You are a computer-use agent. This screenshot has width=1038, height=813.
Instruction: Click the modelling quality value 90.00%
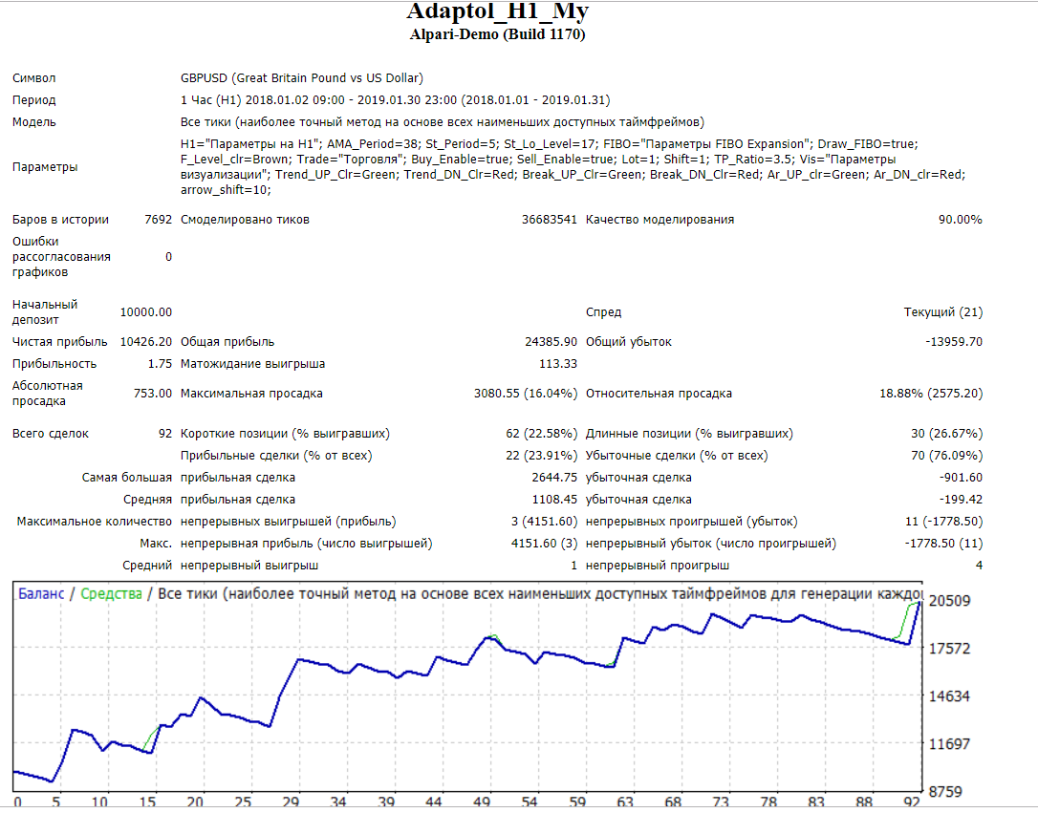coord(960,220)
